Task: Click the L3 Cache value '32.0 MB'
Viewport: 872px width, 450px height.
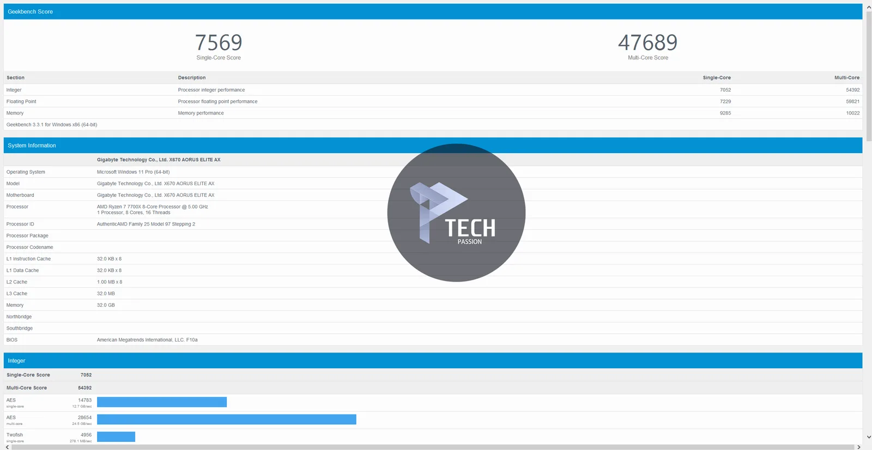Action: 106,294
